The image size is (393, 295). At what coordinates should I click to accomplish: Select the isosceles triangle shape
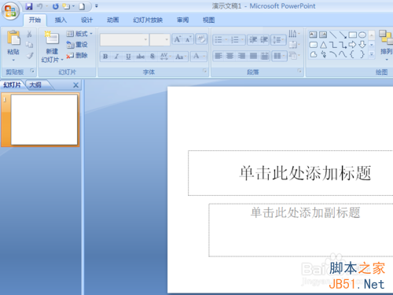tap(323, 45)
